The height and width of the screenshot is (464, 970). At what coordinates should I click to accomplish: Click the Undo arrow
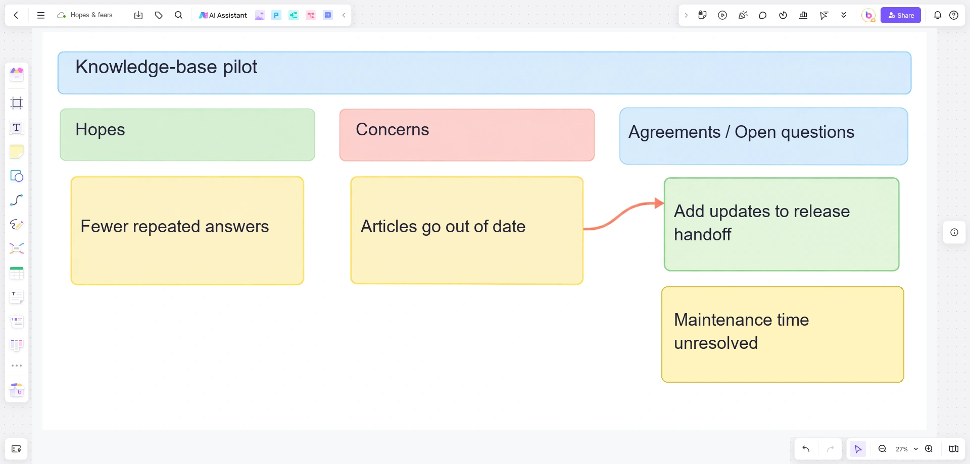(x=806, y=449)
